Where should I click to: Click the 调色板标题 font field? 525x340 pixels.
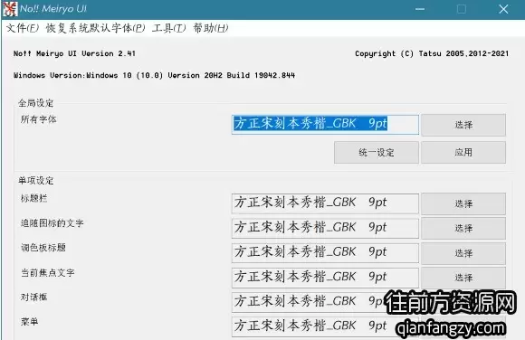[x=325, y=253]
